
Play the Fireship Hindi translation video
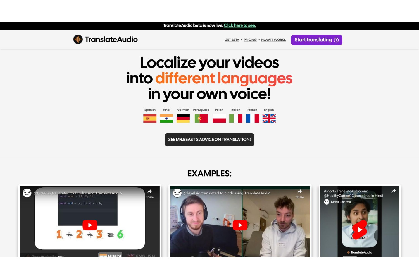point(90,225)
